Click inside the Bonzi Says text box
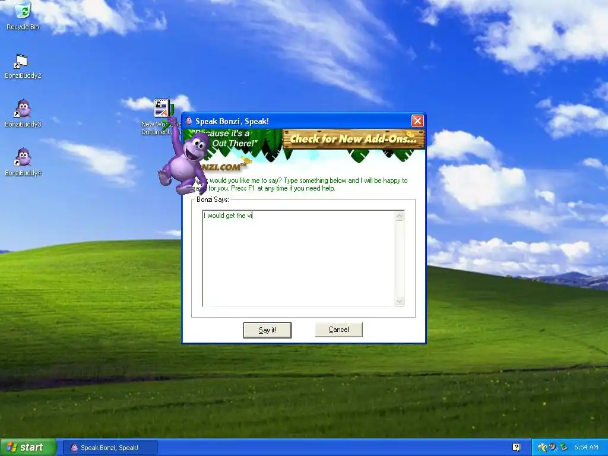Image resolution: width=608 pixels, height=456 pixels. pyautogui.click(x=299, y=258)
